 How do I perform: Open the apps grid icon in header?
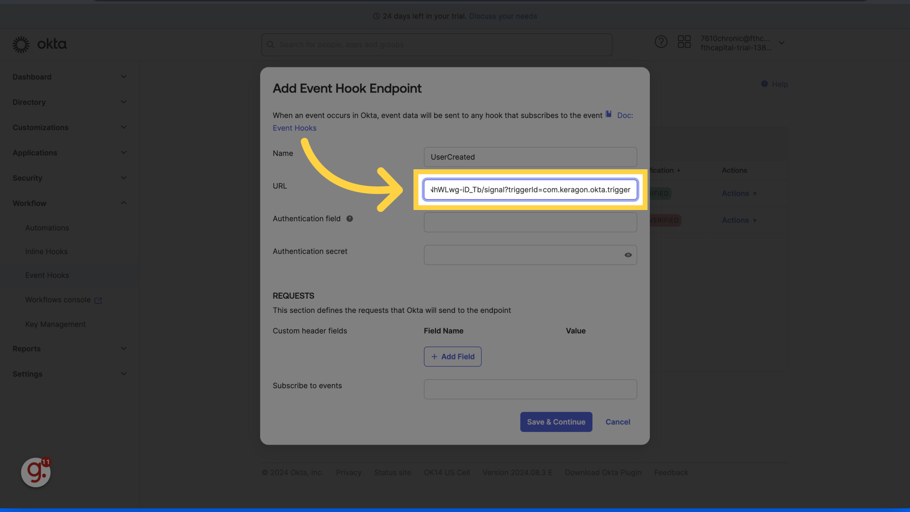pyautogui.click(x=684, y=42)
